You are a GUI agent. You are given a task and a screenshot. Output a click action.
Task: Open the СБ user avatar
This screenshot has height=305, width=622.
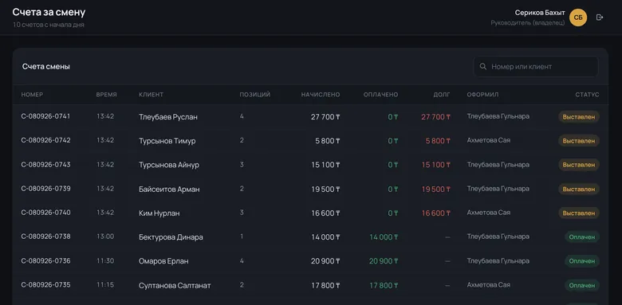point(578,18)
